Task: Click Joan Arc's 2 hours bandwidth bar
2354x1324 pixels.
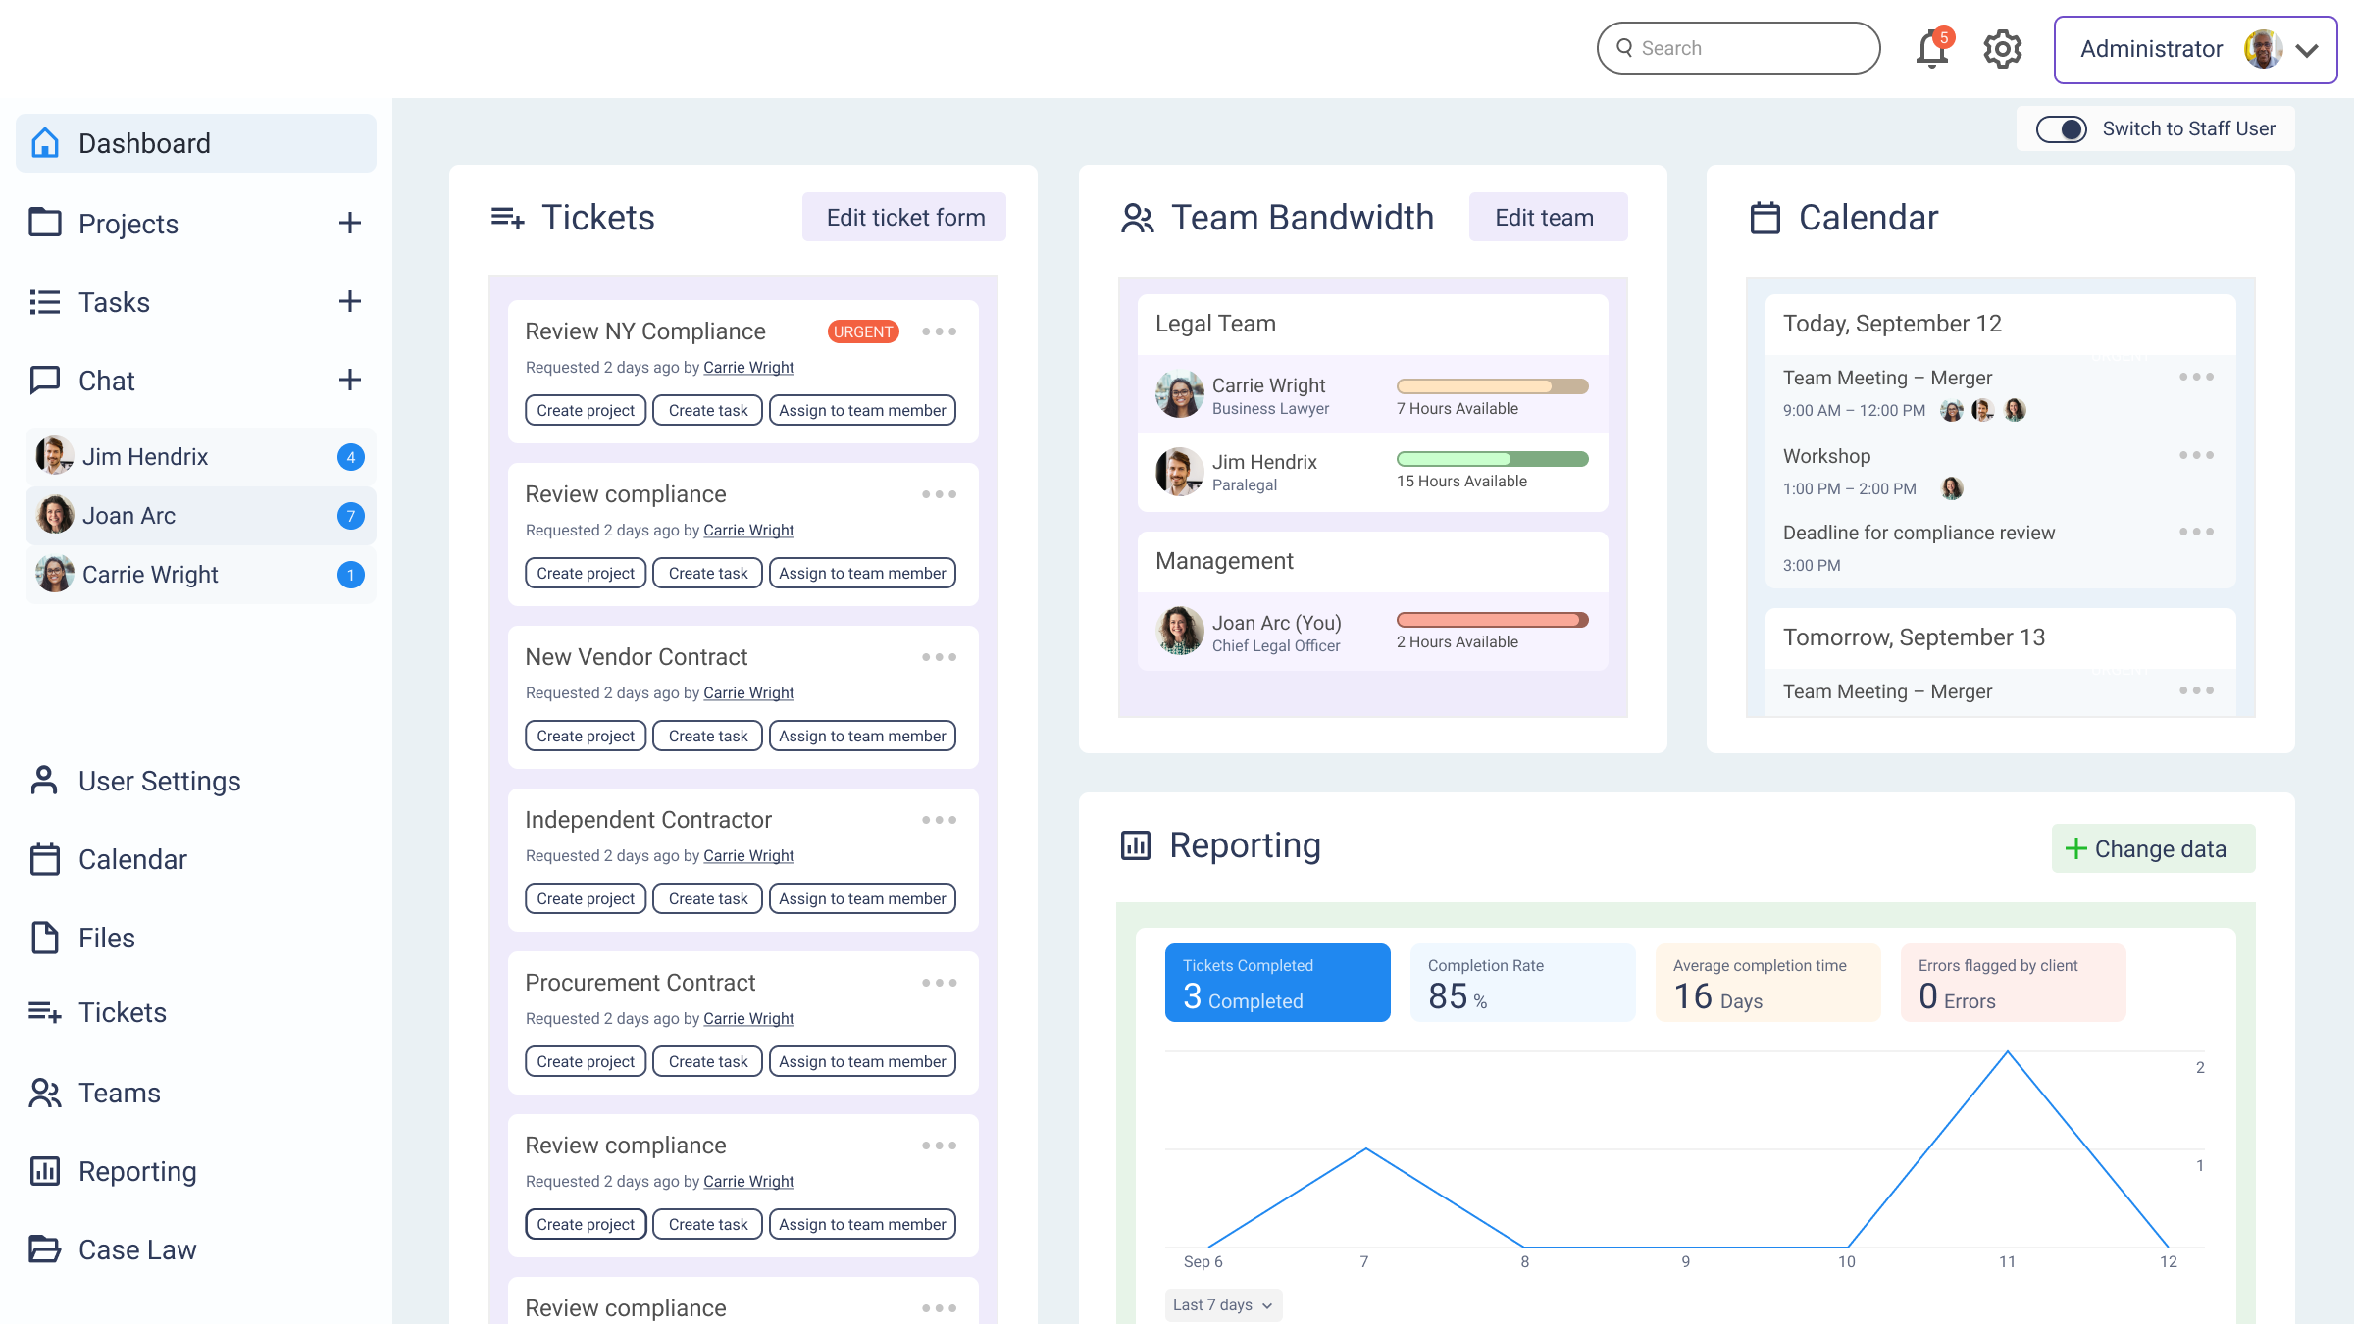Action: pos(1492,620)
